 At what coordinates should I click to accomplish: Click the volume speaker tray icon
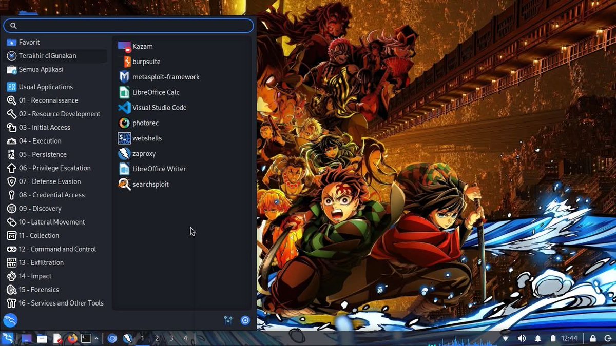point(522,338)
